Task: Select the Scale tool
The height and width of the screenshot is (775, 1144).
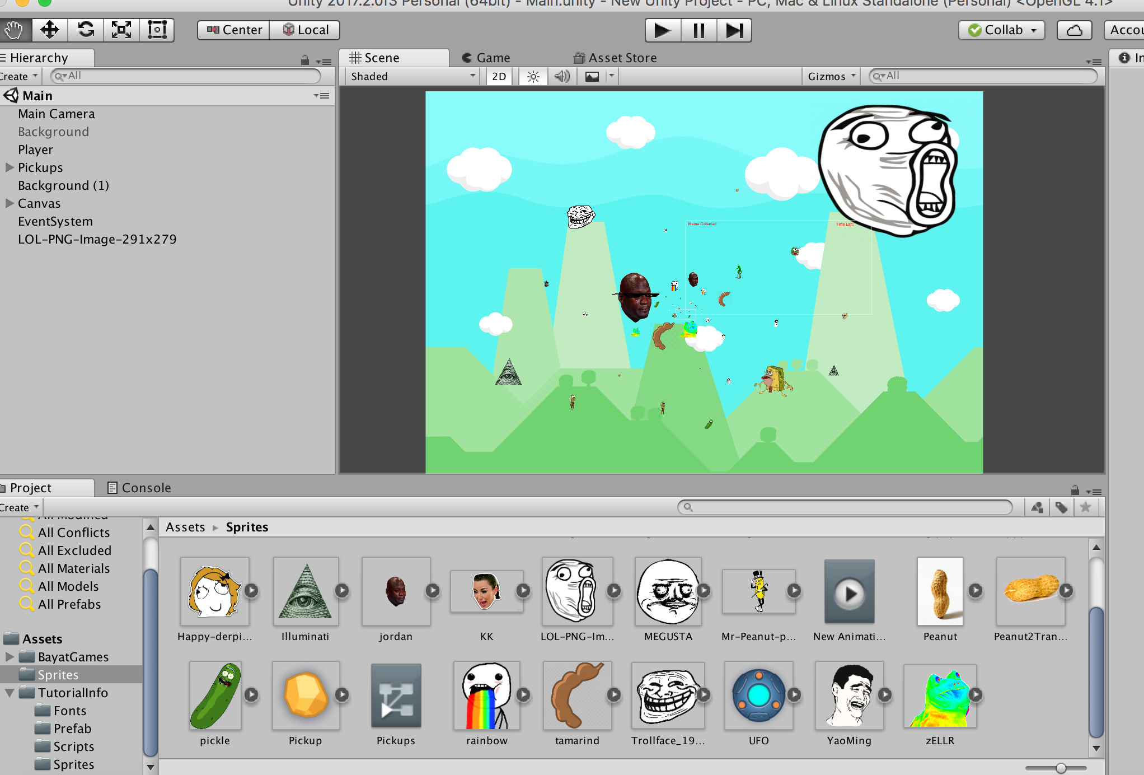Action: [121, 30]
